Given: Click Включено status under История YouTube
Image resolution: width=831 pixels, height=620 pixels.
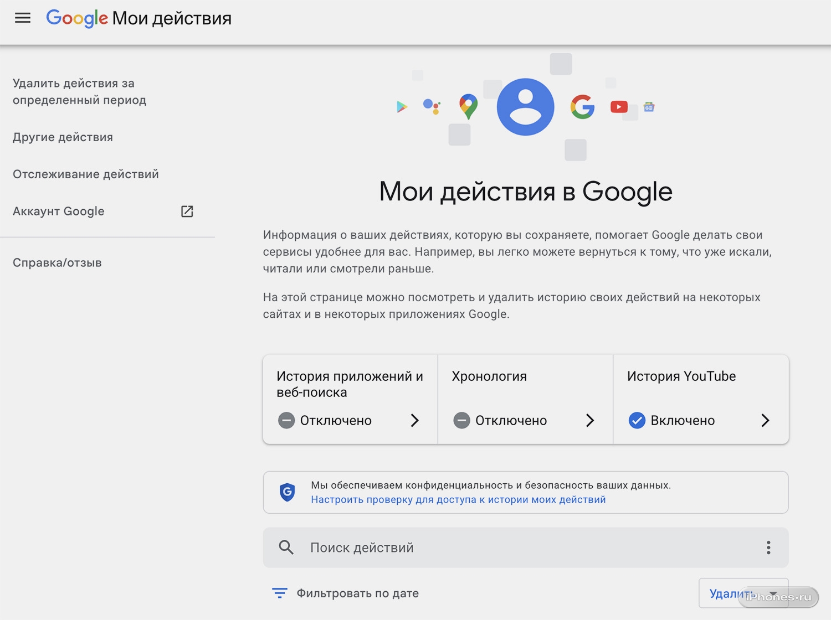Looking at the screenshot, I should click(x=683, y=421).
